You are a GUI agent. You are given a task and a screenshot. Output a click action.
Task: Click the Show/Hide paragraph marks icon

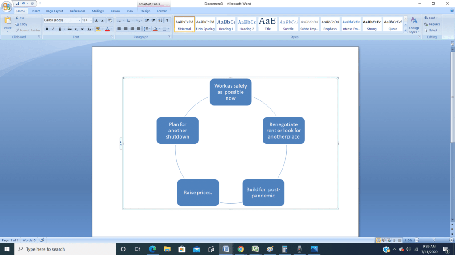point(168,20)
